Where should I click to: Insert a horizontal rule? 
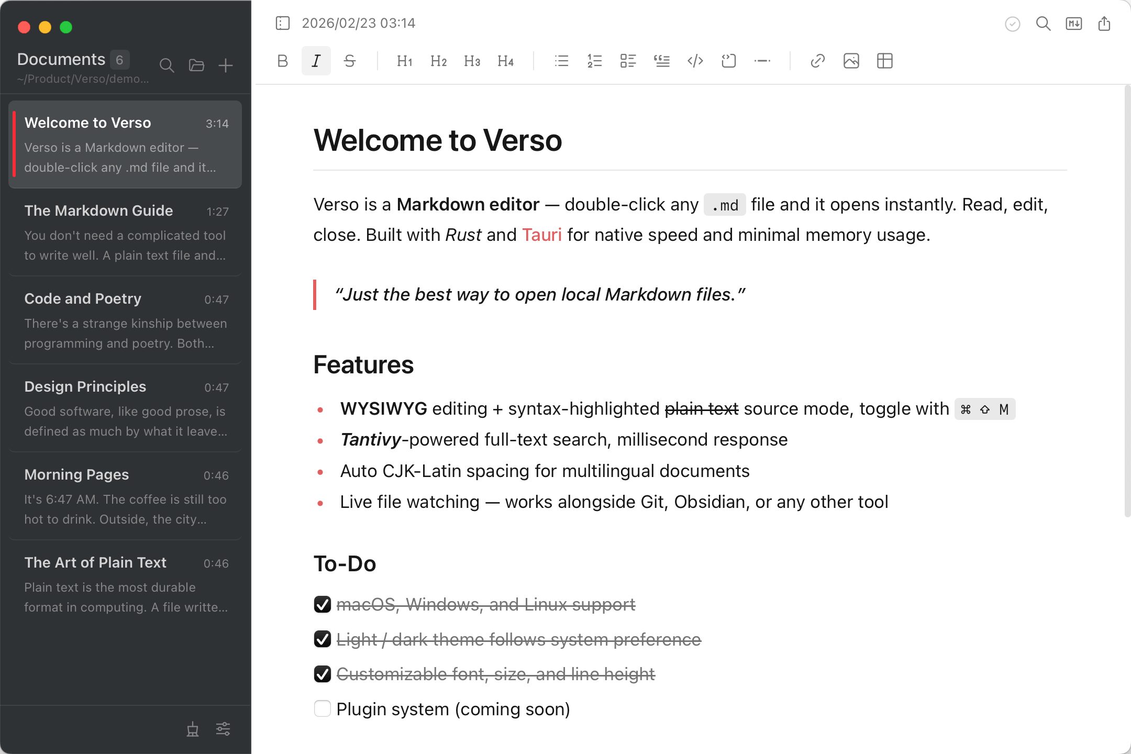(x=762, y=61)
